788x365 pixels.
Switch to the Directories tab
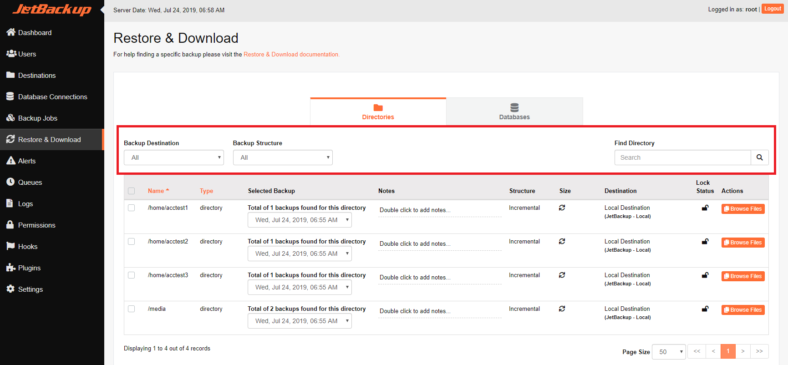[x=378, y=112]
